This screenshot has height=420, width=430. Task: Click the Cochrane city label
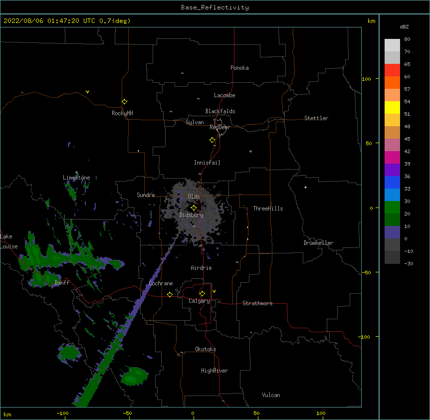161,283
